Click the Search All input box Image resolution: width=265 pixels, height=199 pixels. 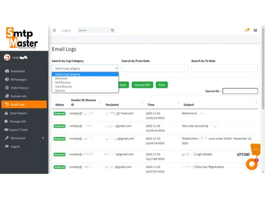tap(240, 91)
